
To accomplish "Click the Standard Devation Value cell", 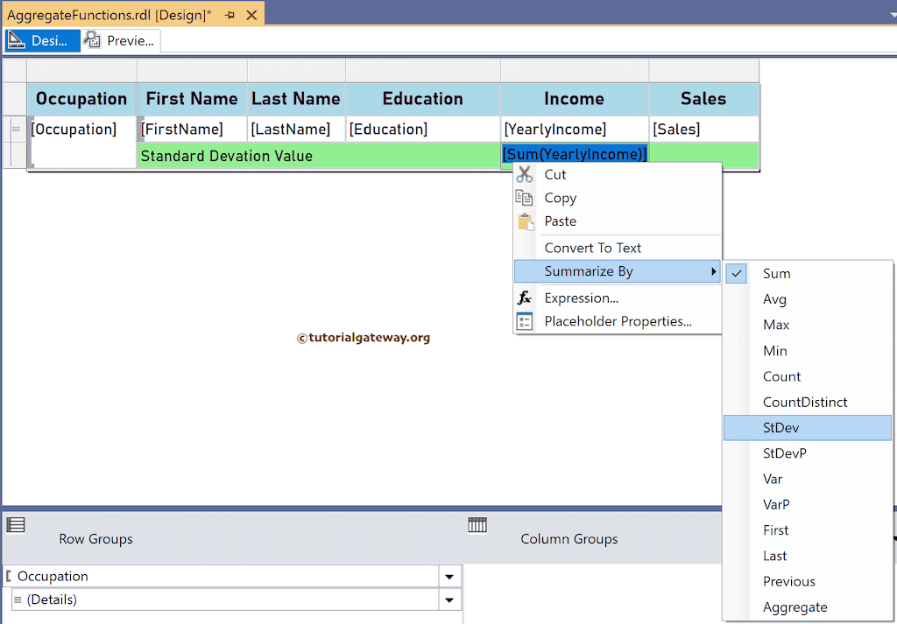I will (x=319, y=156).
